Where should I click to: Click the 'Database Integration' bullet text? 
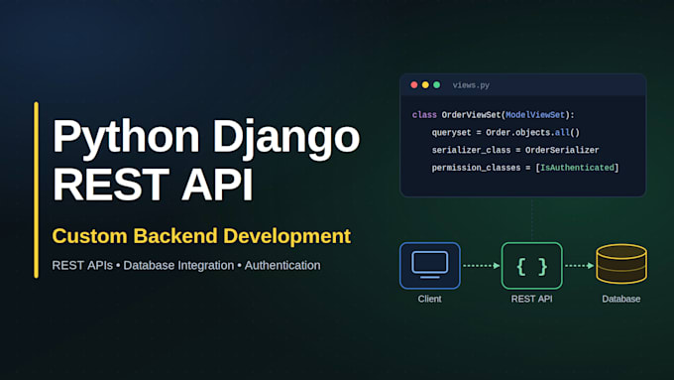coord(178,265)
